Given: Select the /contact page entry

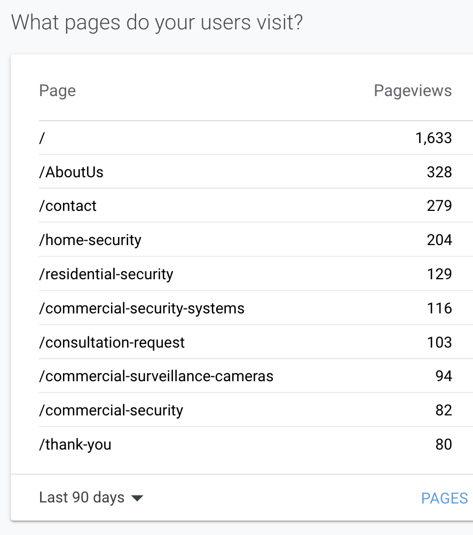Looking at the screenshot, I should coord(68,206).
